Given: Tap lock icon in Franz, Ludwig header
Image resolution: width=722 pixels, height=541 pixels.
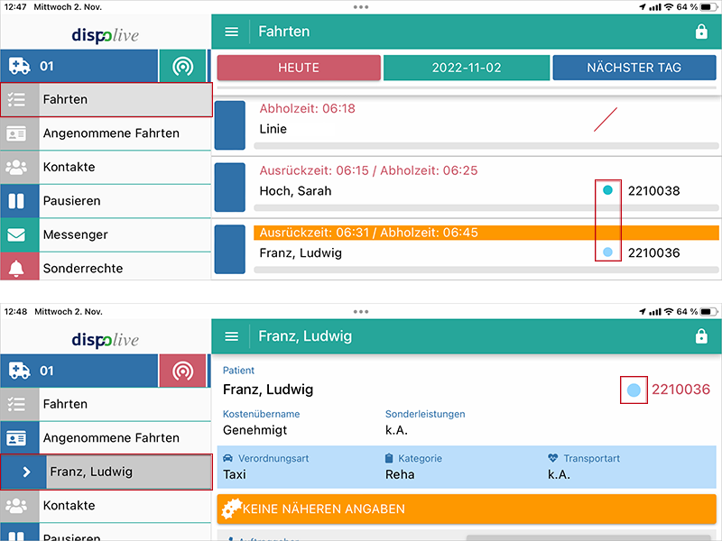Looking at the screenshot, I should click(701, 336).
